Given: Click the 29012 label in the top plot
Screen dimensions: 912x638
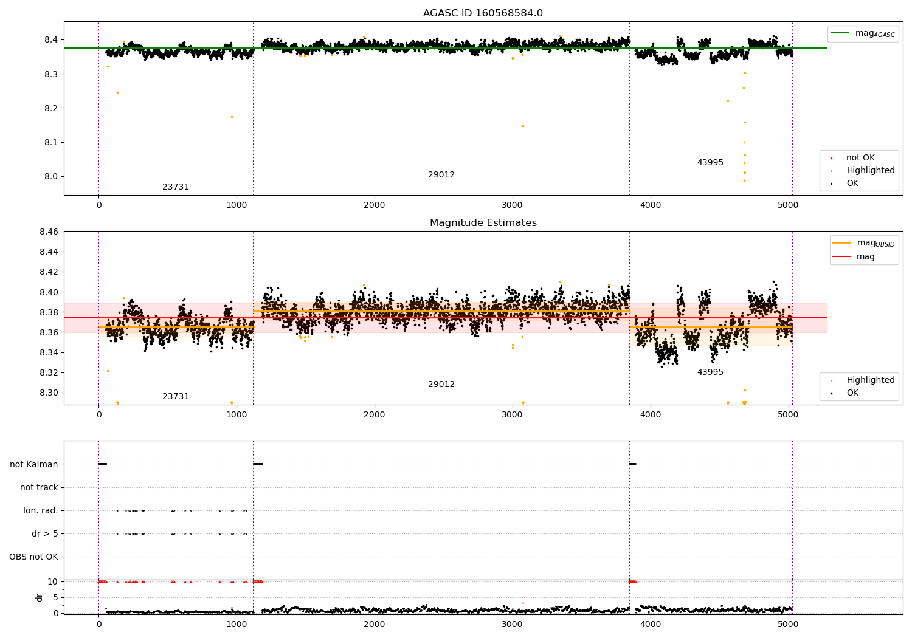Looking at the screenshot, I should 441,175.
